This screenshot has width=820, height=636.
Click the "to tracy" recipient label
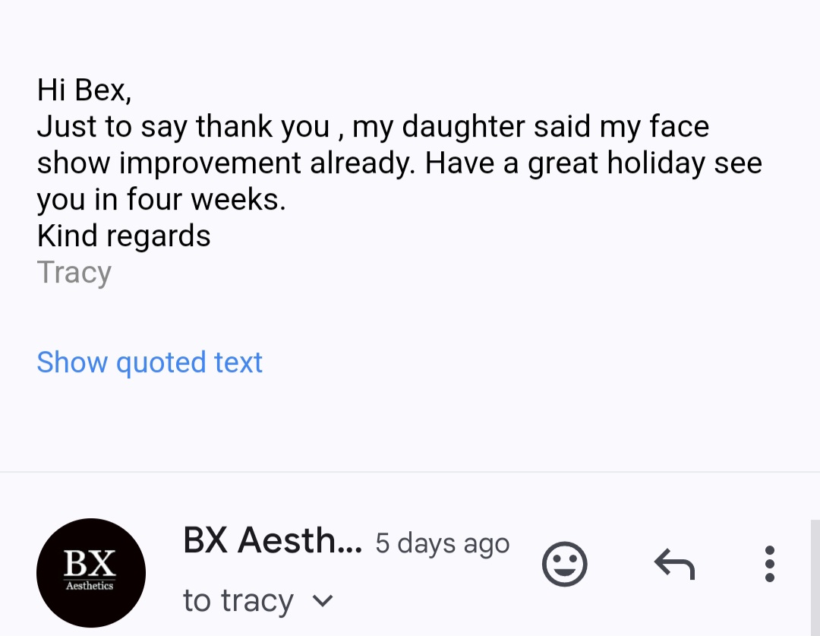(x=238, y=600)
